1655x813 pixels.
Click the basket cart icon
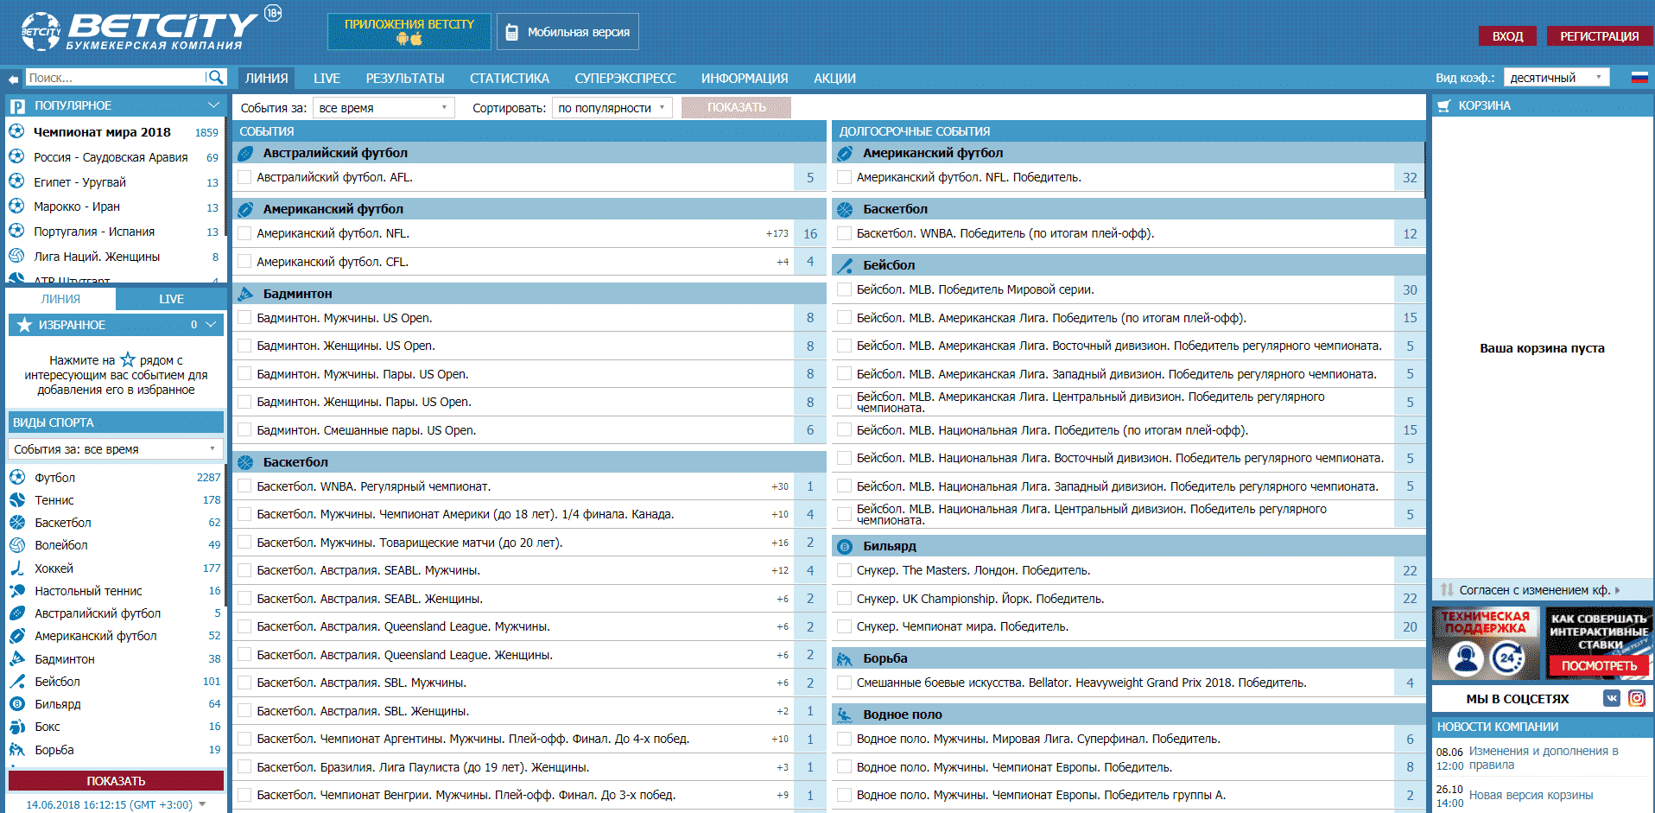coord(1443,105)
